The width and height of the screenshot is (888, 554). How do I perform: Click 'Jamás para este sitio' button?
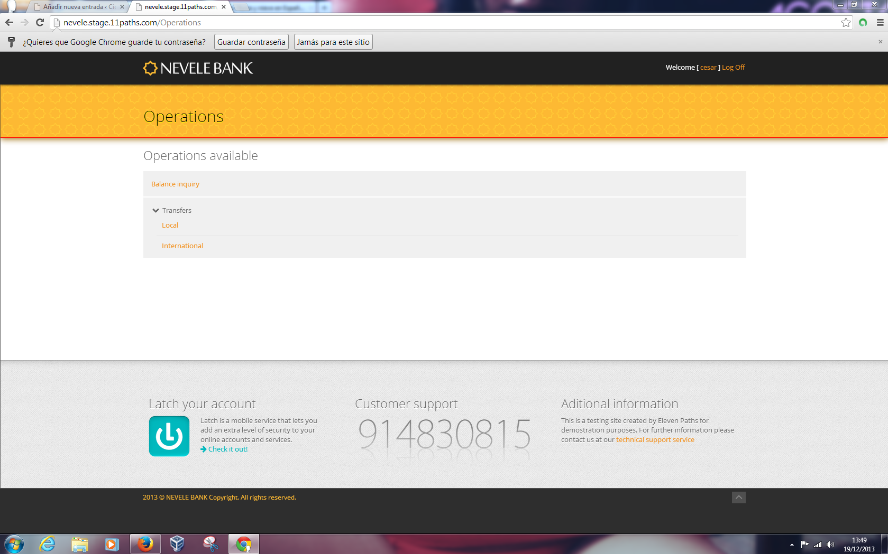(x=333, y=42)
